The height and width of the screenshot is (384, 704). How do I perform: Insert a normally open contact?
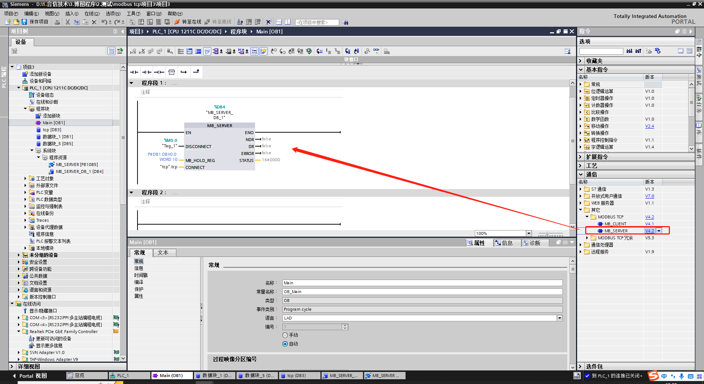pos(134,72)
